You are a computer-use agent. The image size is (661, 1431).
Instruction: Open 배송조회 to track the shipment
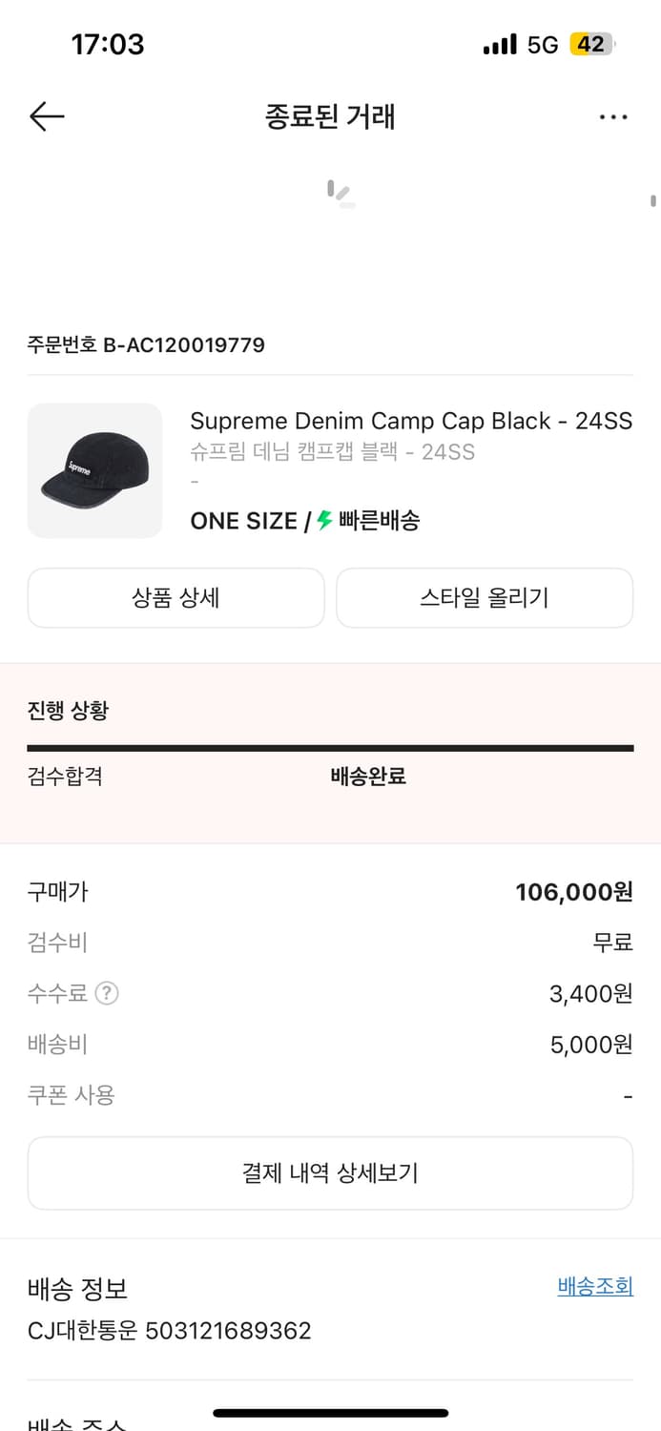[x=595, y=1285]
